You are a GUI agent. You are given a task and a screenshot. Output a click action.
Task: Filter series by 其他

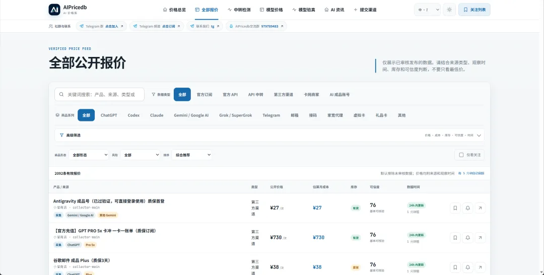pyautogui.click(x=402, y=115)
